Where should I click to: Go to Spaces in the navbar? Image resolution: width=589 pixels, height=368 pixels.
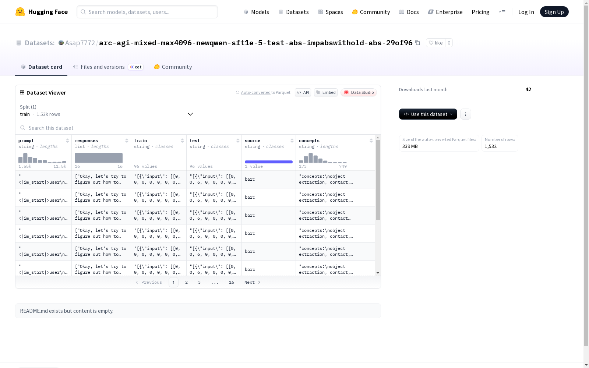pos(331,12)
